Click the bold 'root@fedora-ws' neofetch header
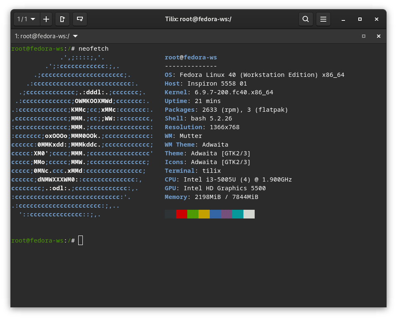Image resolution: width=397 pixels, height=319 pixels. (x=191, y=57)
